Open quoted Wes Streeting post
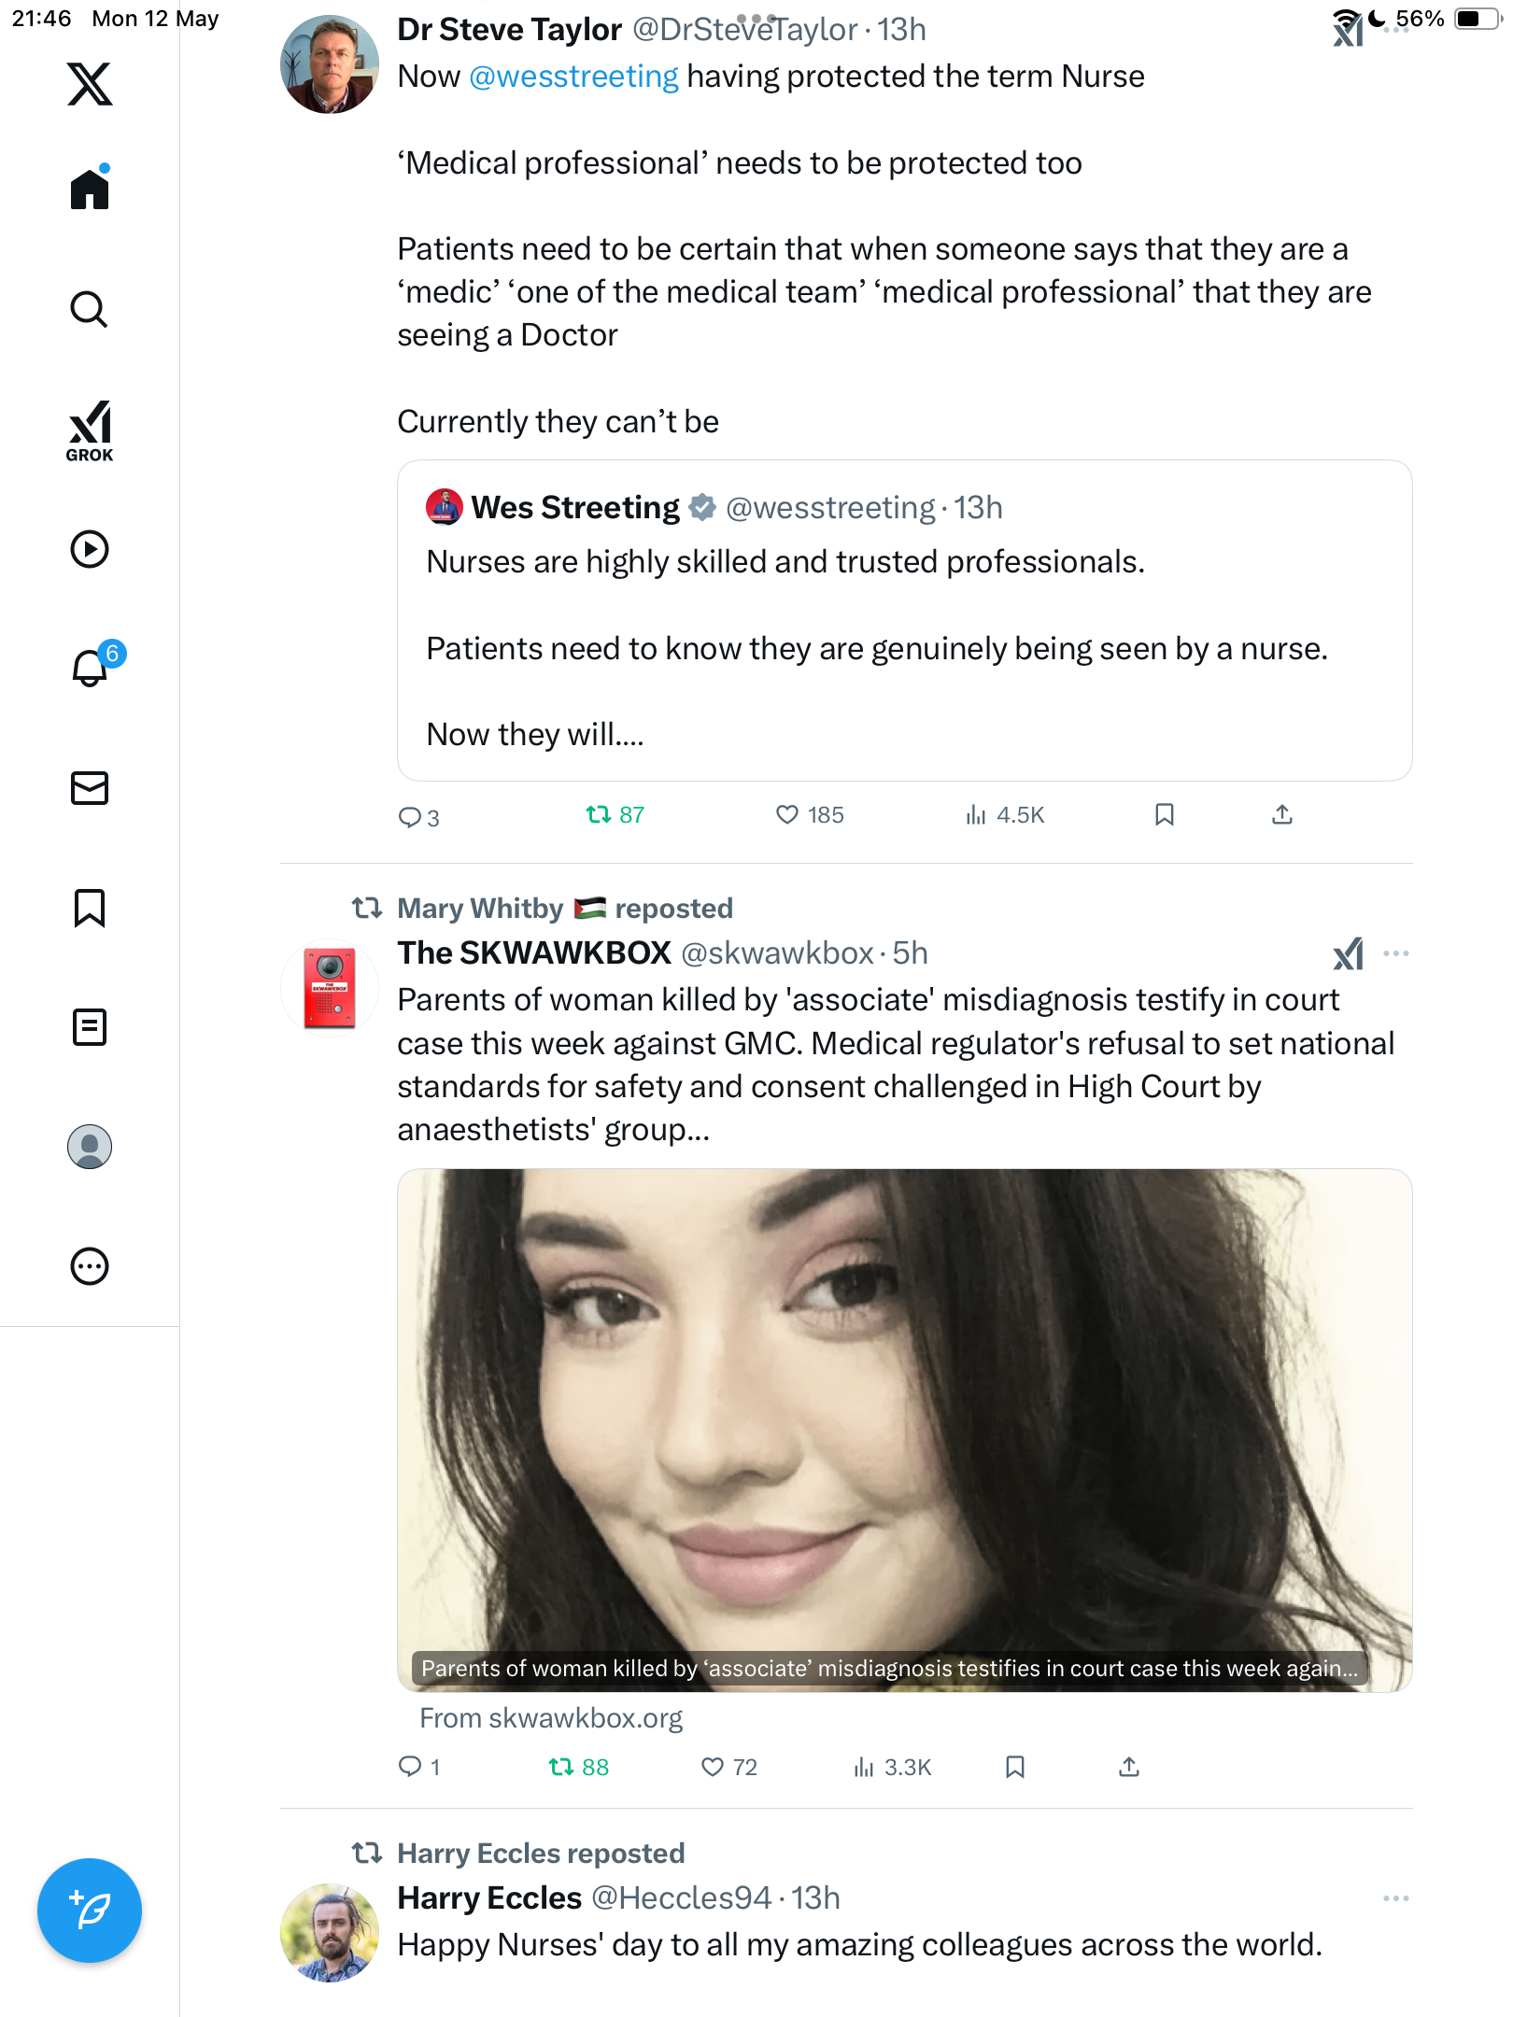1513x2017 pixels. point(904,620)
